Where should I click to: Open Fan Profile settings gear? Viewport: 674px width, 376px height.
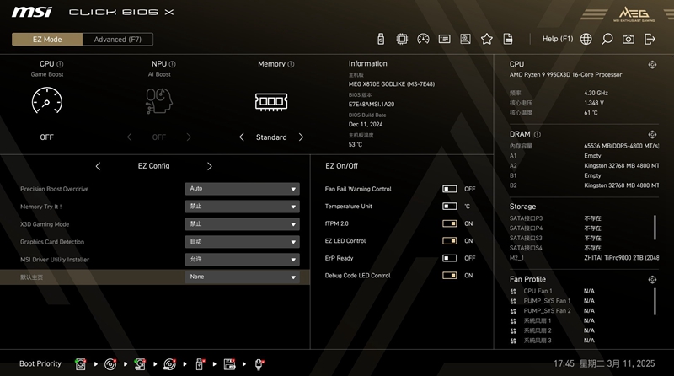tap(652, 279)
